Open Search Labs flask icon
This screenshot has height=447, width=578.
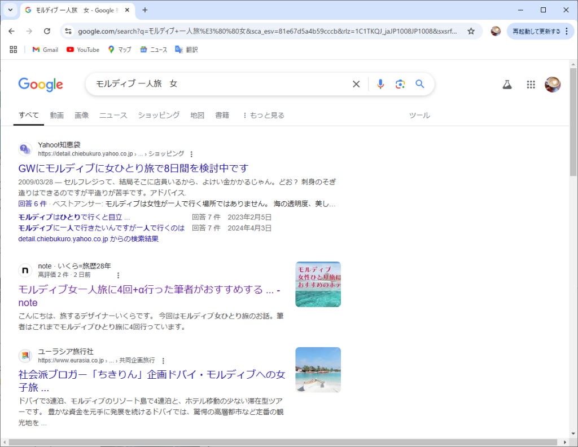pyautogui.click(x=507, y=85)
